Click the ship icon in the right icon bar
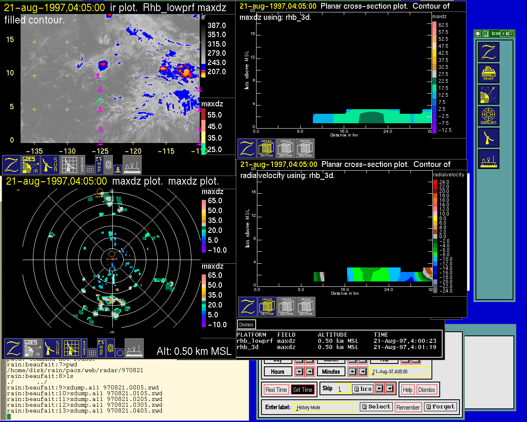Screen dimensions: 527x422 pyautogui.click(x=489, y=159)
